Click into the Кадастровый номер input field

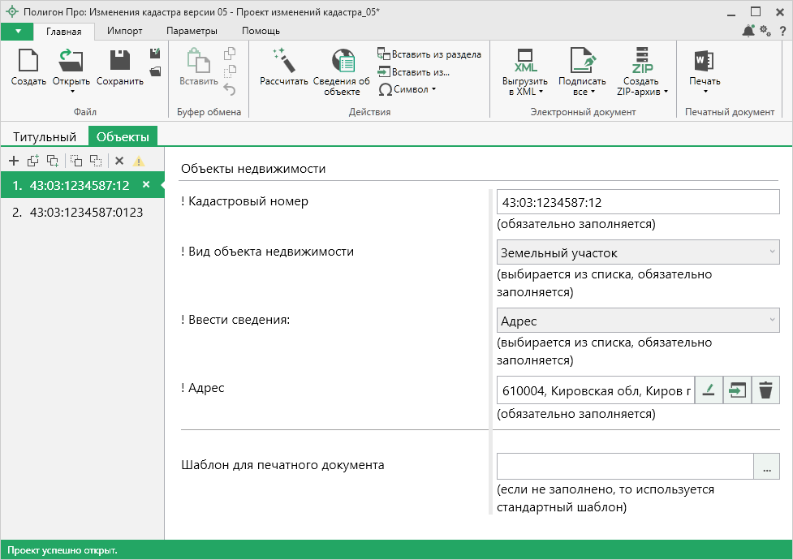(x=637, y=201)
